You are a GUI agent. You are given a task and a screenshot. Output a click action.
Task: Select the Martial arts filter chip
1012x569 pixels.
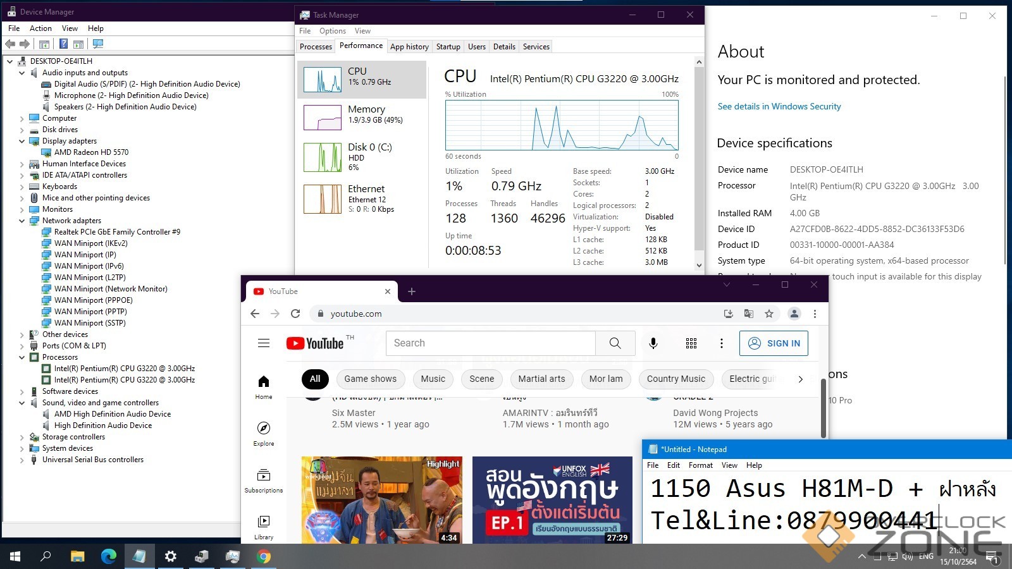click(x=541, y=379)
